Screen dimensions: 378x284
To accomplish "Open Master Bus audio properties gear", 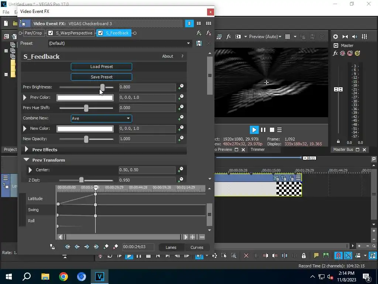I will pyautogui.click(x=335, y=37).
